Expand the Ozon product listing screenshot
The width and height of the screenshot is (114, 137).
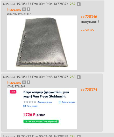(x=42, y=109)
